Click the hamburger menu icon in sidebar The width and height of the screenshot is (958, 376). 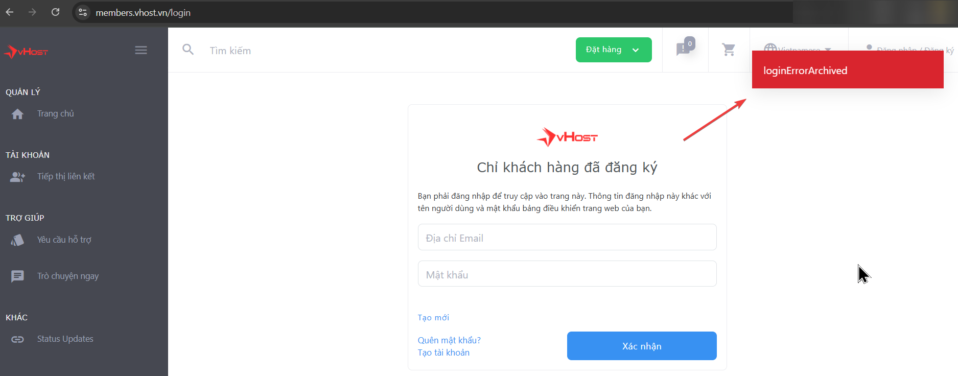(x=141, y=50)
